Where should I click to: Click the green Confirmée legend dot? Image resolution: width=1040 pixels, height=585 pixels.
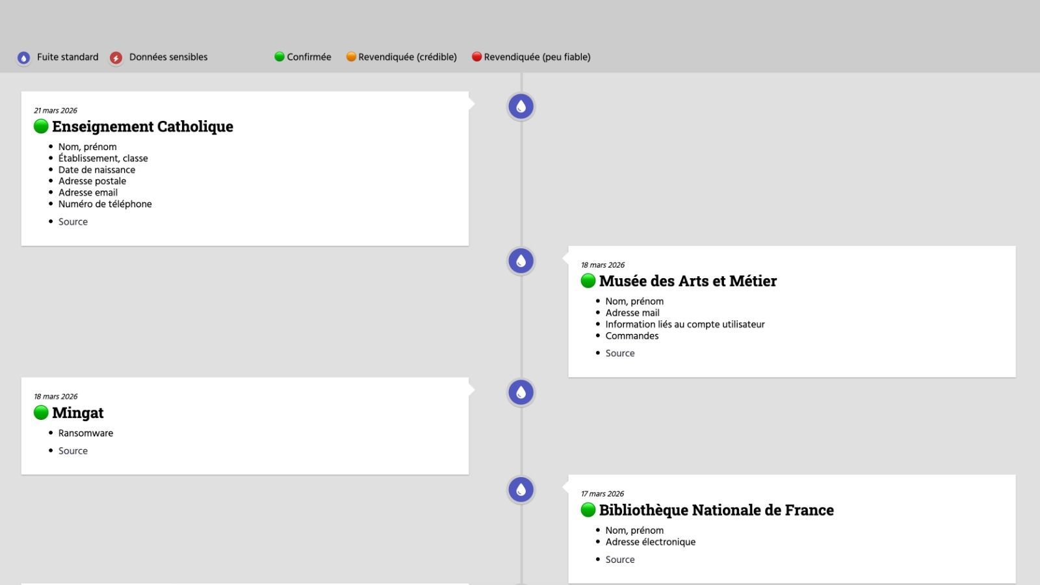point(279,57)
